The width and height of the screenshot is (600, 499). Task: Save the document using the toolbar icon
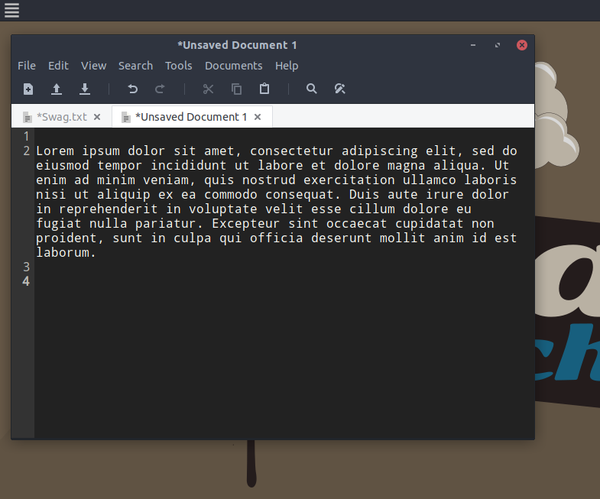click(x=85, y=89)
